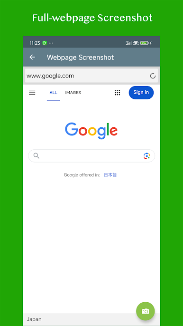Tap the Wi-Fi icon in the status bar
183x326 pixels.
point(136,43)
